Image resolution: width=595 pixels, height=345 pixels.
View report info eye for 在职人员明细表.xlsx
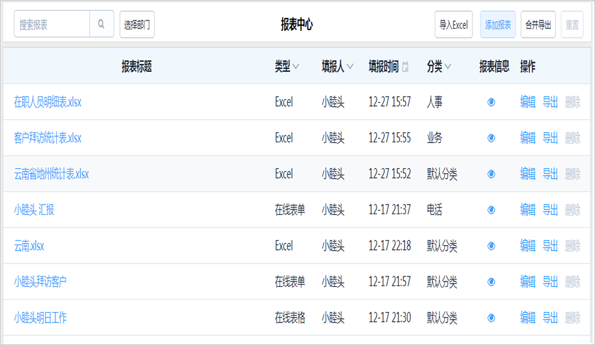(491, 102)
